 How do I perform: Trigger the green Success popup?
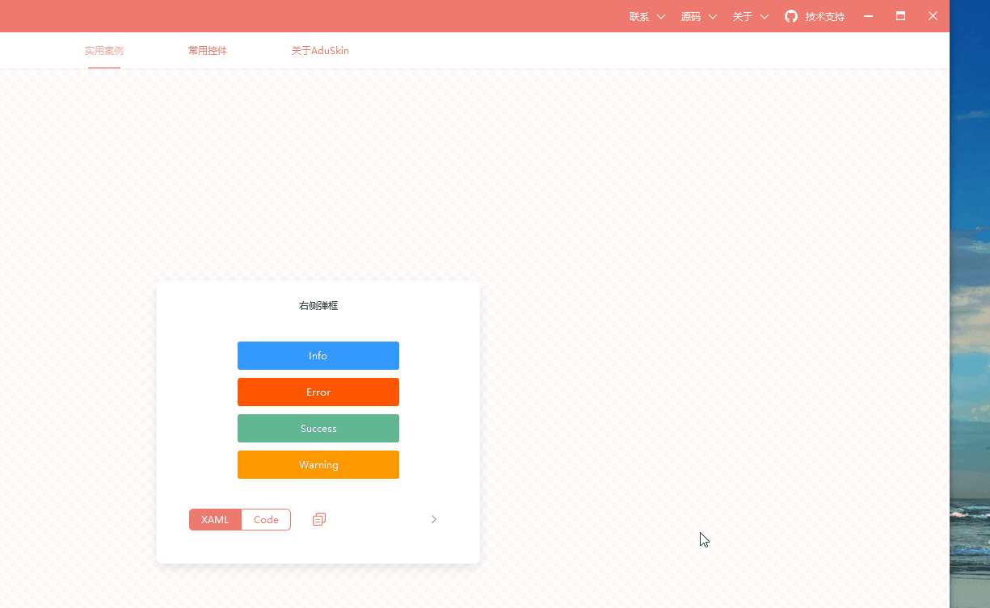(x=318, y=428)
